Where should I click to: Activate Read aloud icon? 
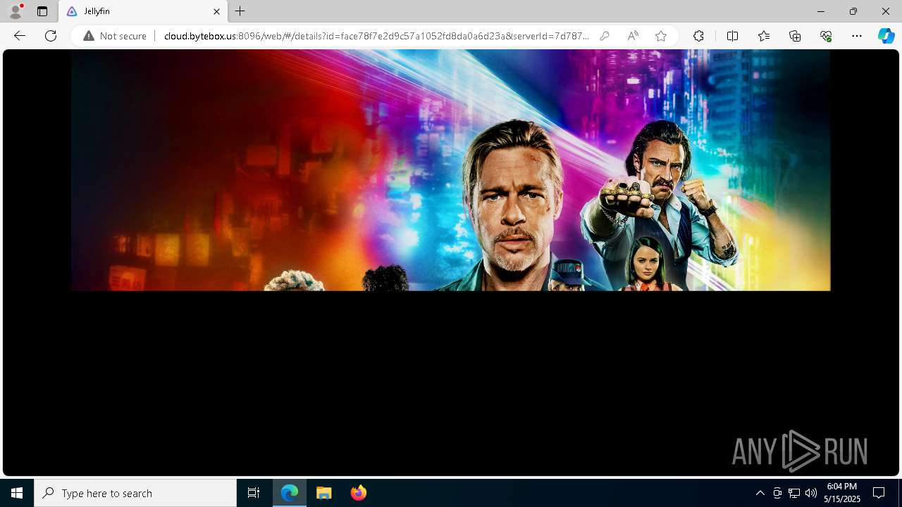point(633,36)
